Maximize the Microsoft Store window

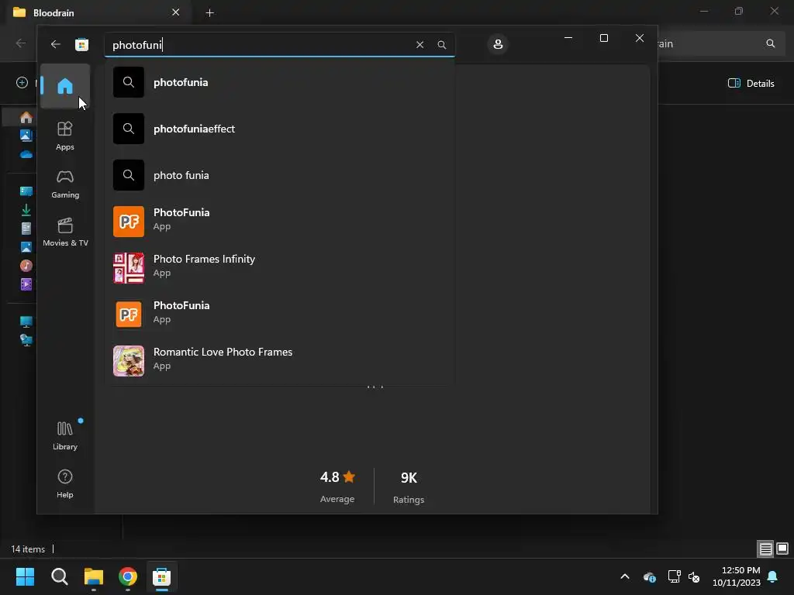[603, 38]
